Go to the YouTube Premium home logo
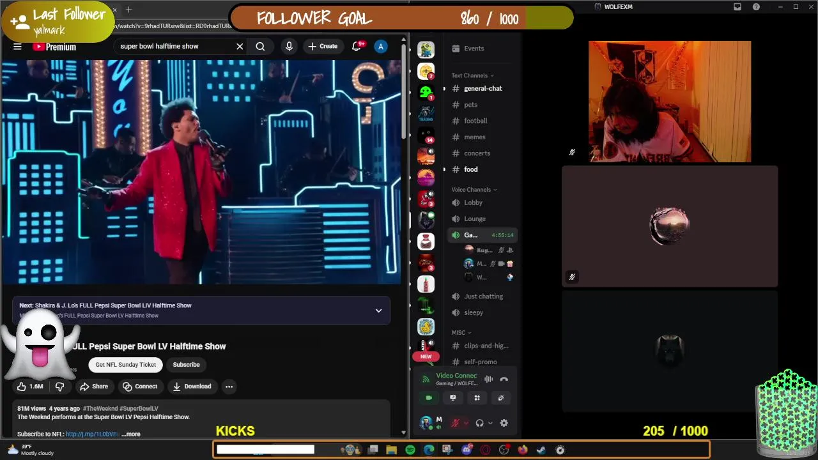Image resolution: width=818 pixels, height=460 pixels. tap(54, 47)
